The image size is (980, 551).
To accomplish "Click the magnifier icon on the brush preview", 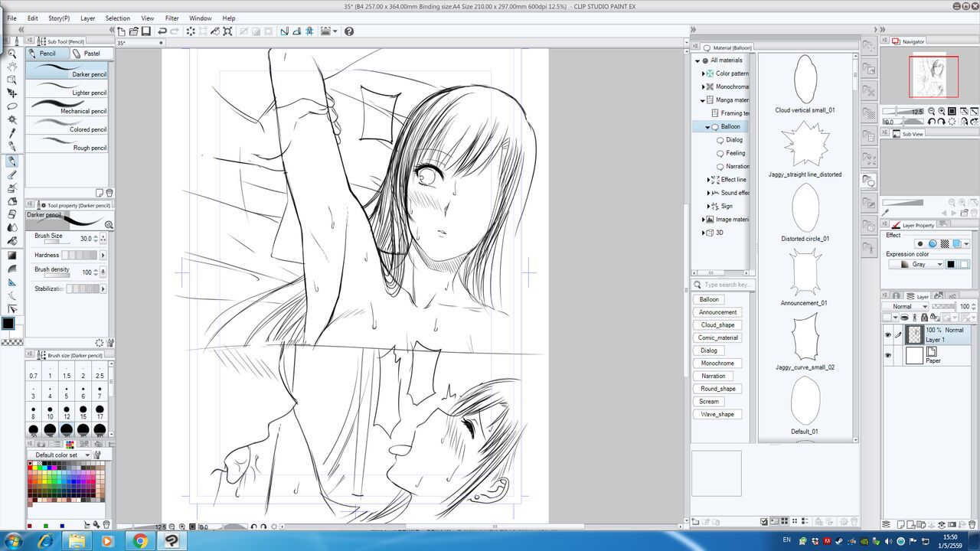I will point(109,225).
